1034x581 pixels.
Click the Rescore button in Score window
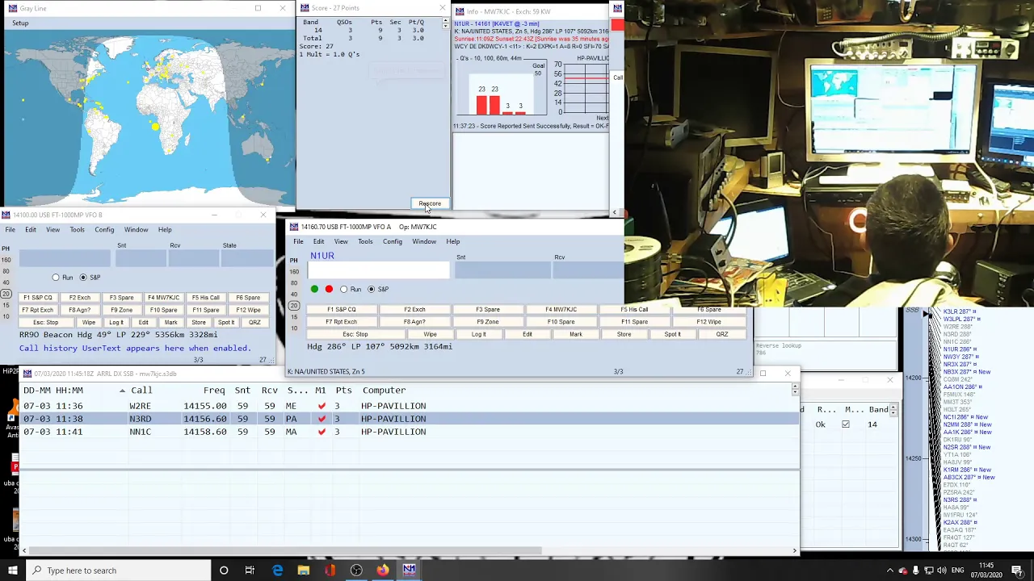tap(430, 203)
